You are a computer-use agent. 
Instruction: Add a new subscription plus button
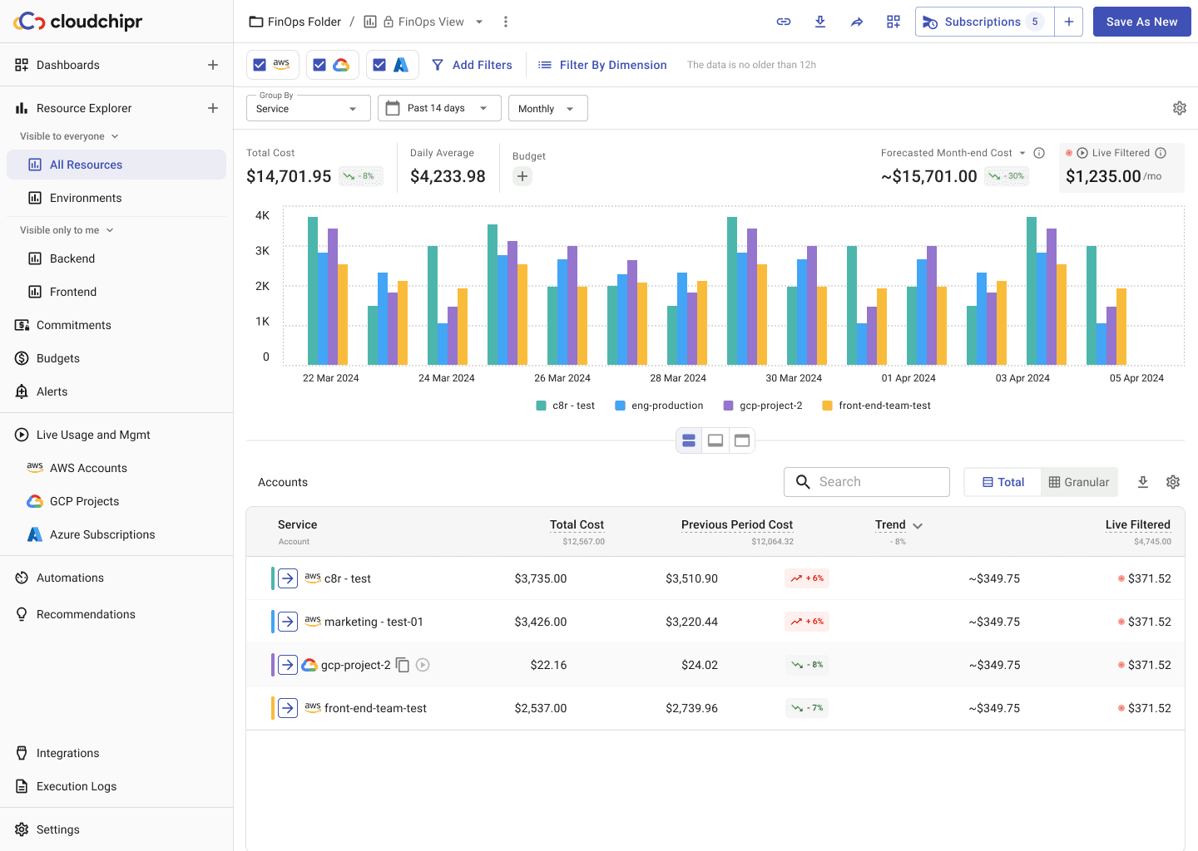click(1069, 22)
